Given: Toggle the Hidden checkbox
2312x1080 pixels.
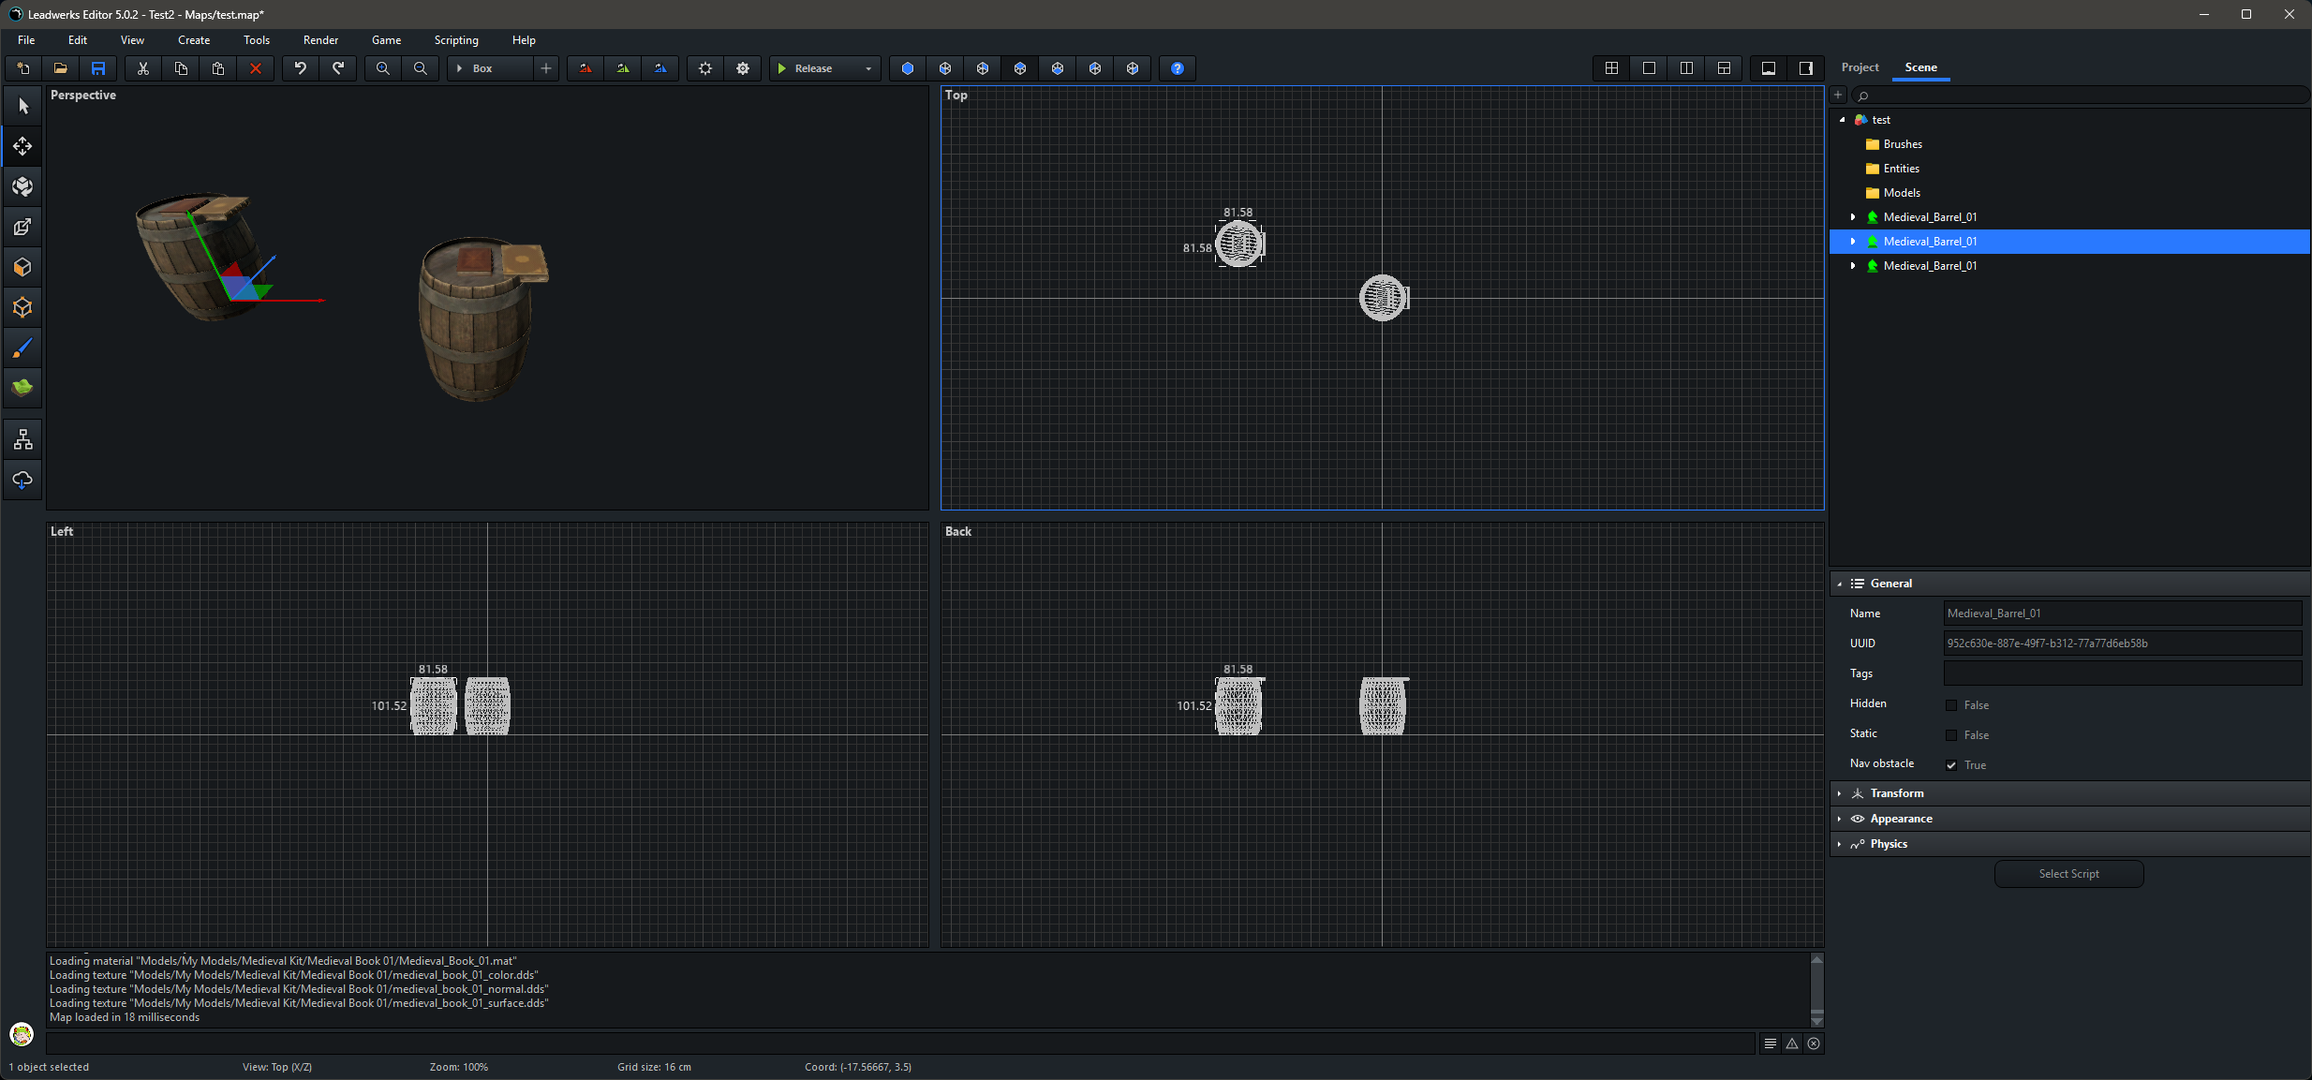Looking at the screenshot, I should click(1951, 705).
